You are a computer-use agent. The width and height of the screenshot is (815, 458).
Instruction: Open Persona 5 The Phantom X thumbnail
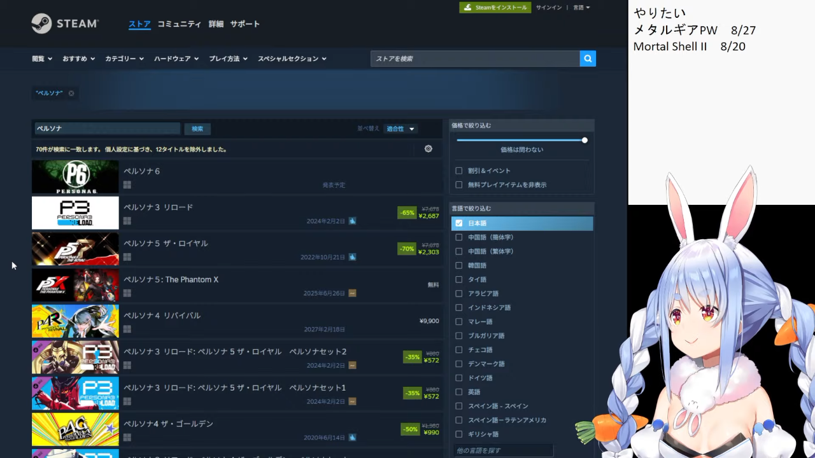(75, 285)
